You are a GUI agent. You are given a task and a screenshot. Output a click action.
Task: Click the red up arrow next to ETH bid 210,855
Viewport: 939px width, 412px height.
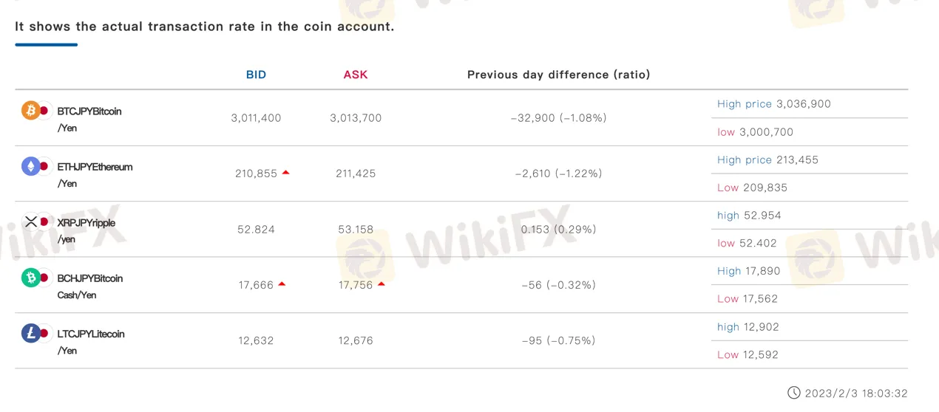[x=285, y=173]
